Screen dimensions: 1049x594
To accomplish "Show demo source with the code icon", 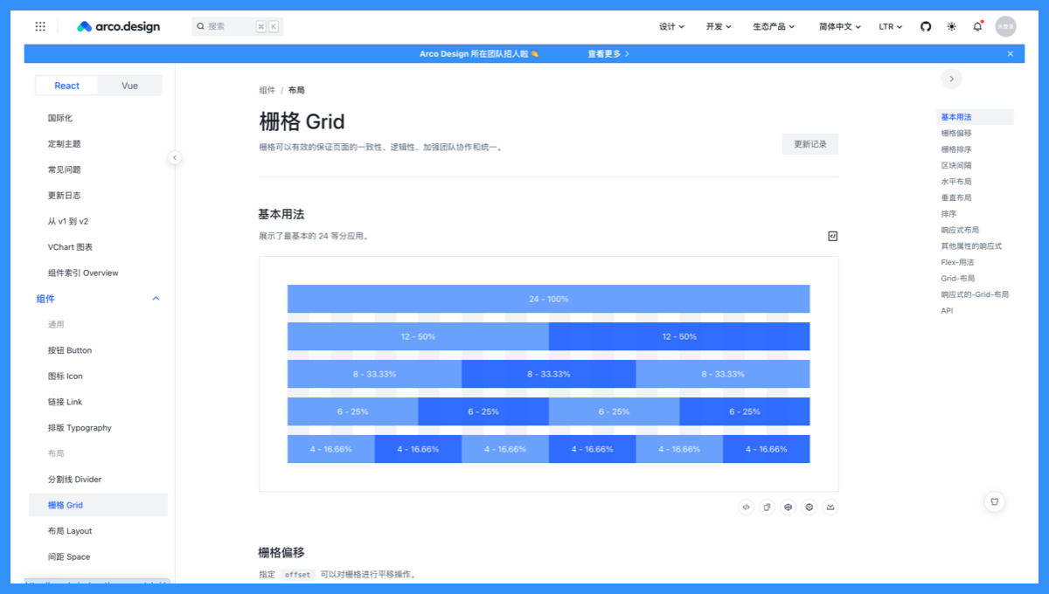I will tap(746, 507).
